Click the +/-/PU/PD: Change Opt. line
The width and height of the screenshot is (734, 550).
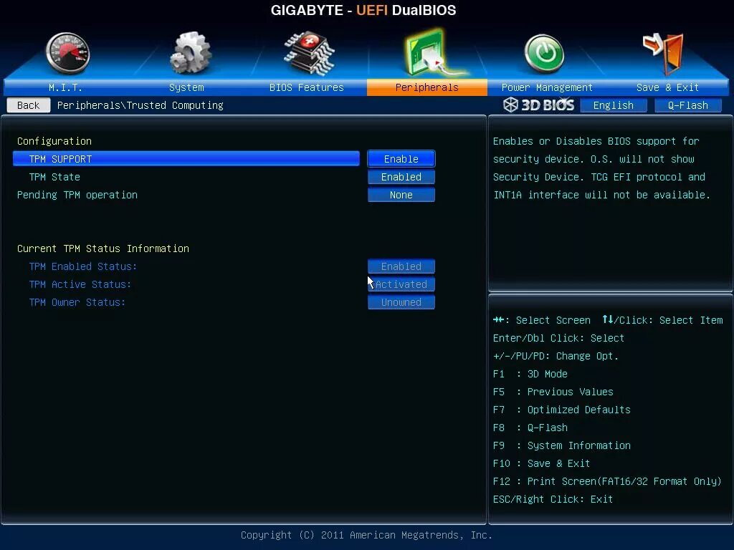556,356
